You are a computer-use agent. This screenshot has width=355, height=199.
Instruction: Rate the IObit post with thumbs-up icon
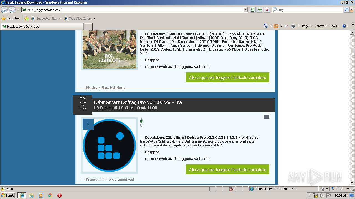pos(141,120)
